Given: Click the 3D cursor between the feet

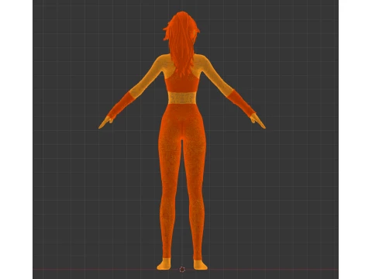Looking at the screenshot, I should point(182,270).
